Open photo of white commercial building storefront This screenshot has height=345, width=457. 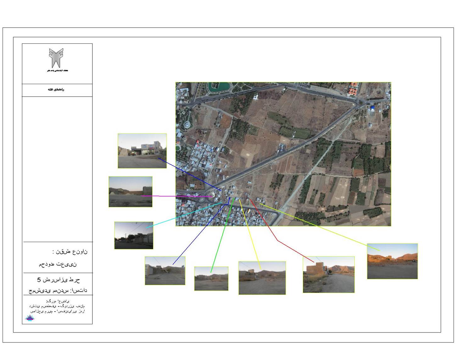[142, 151]
